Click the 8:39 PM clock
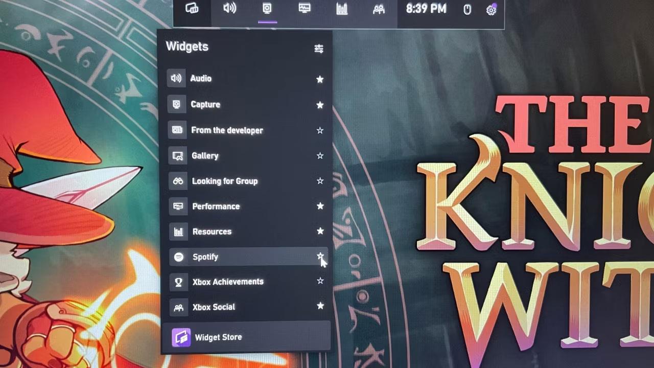Viewport: 654px width, 368px height. [426, 9]
